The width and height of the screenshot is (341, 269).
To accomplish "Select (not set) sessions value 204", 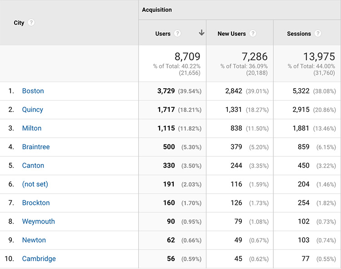I will (x=304, y=184).
